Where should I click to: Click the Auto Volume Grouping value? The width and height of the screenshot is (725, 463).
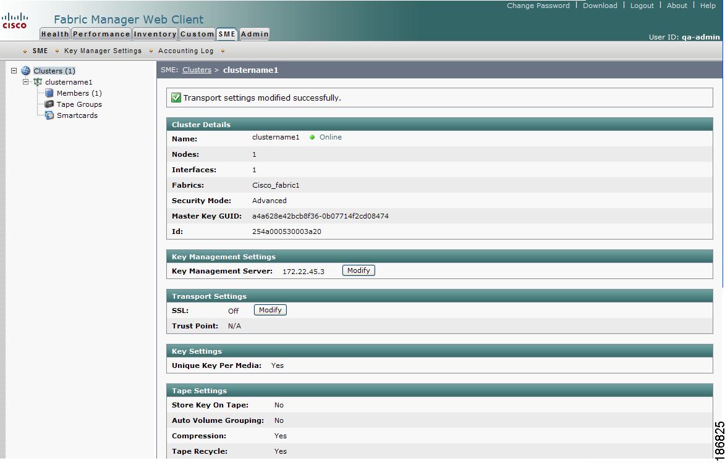[x=279, y=420]
